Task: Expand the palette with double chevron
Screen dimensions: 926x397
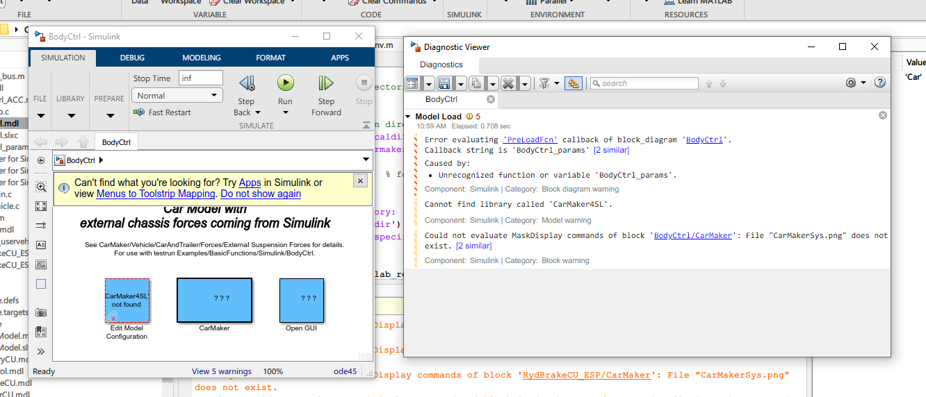Action: click(x=41, y=351)
